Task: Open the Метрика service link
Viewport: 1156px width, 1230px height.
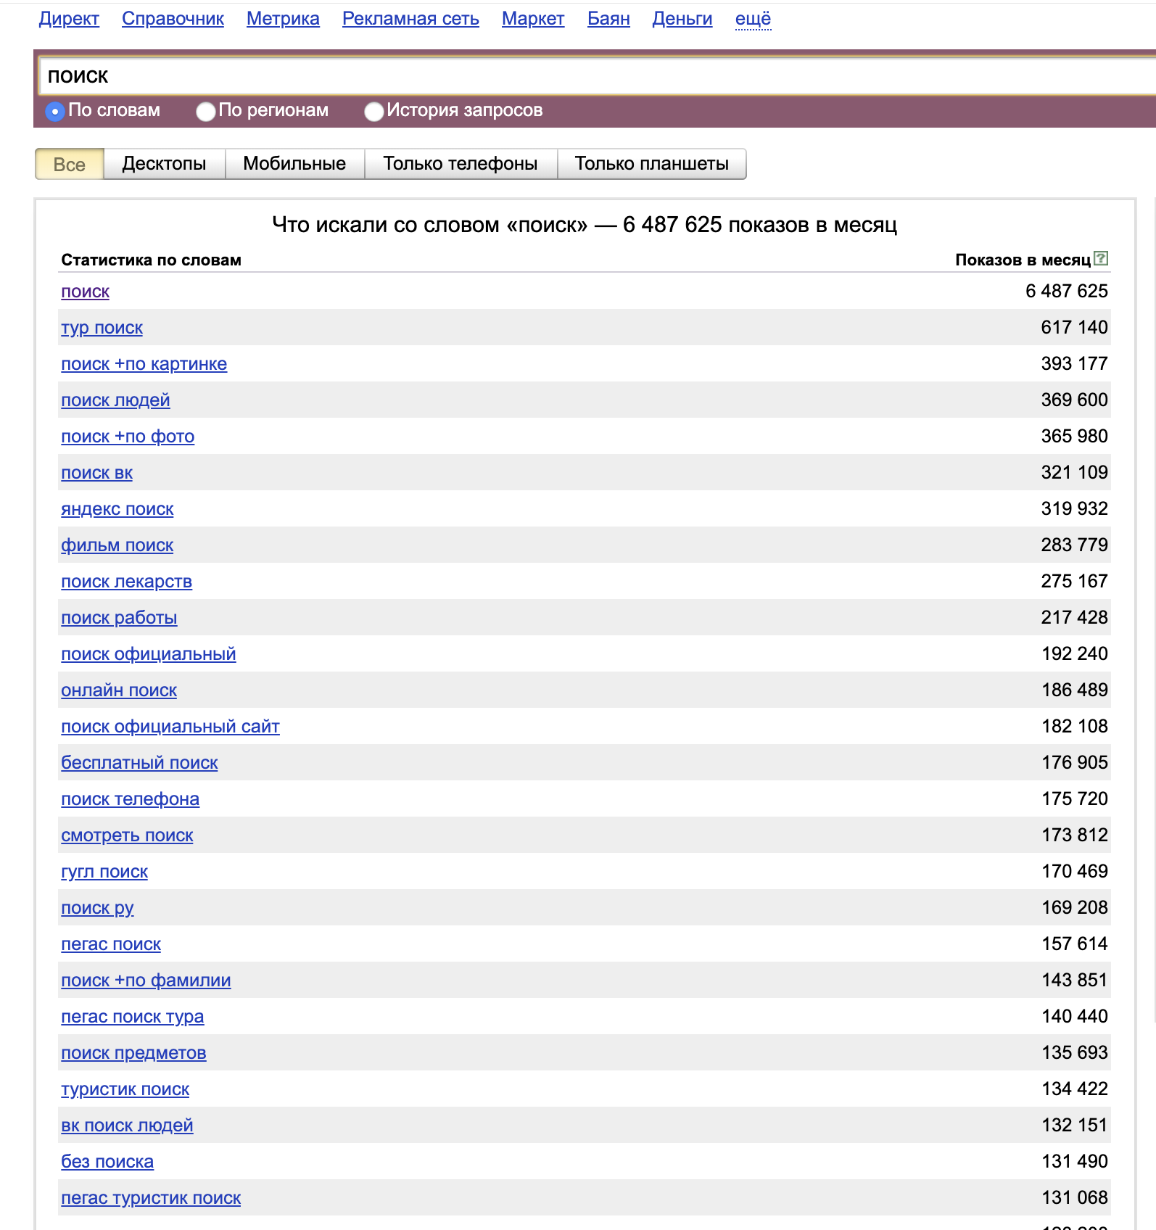Action: click(283, 19)
